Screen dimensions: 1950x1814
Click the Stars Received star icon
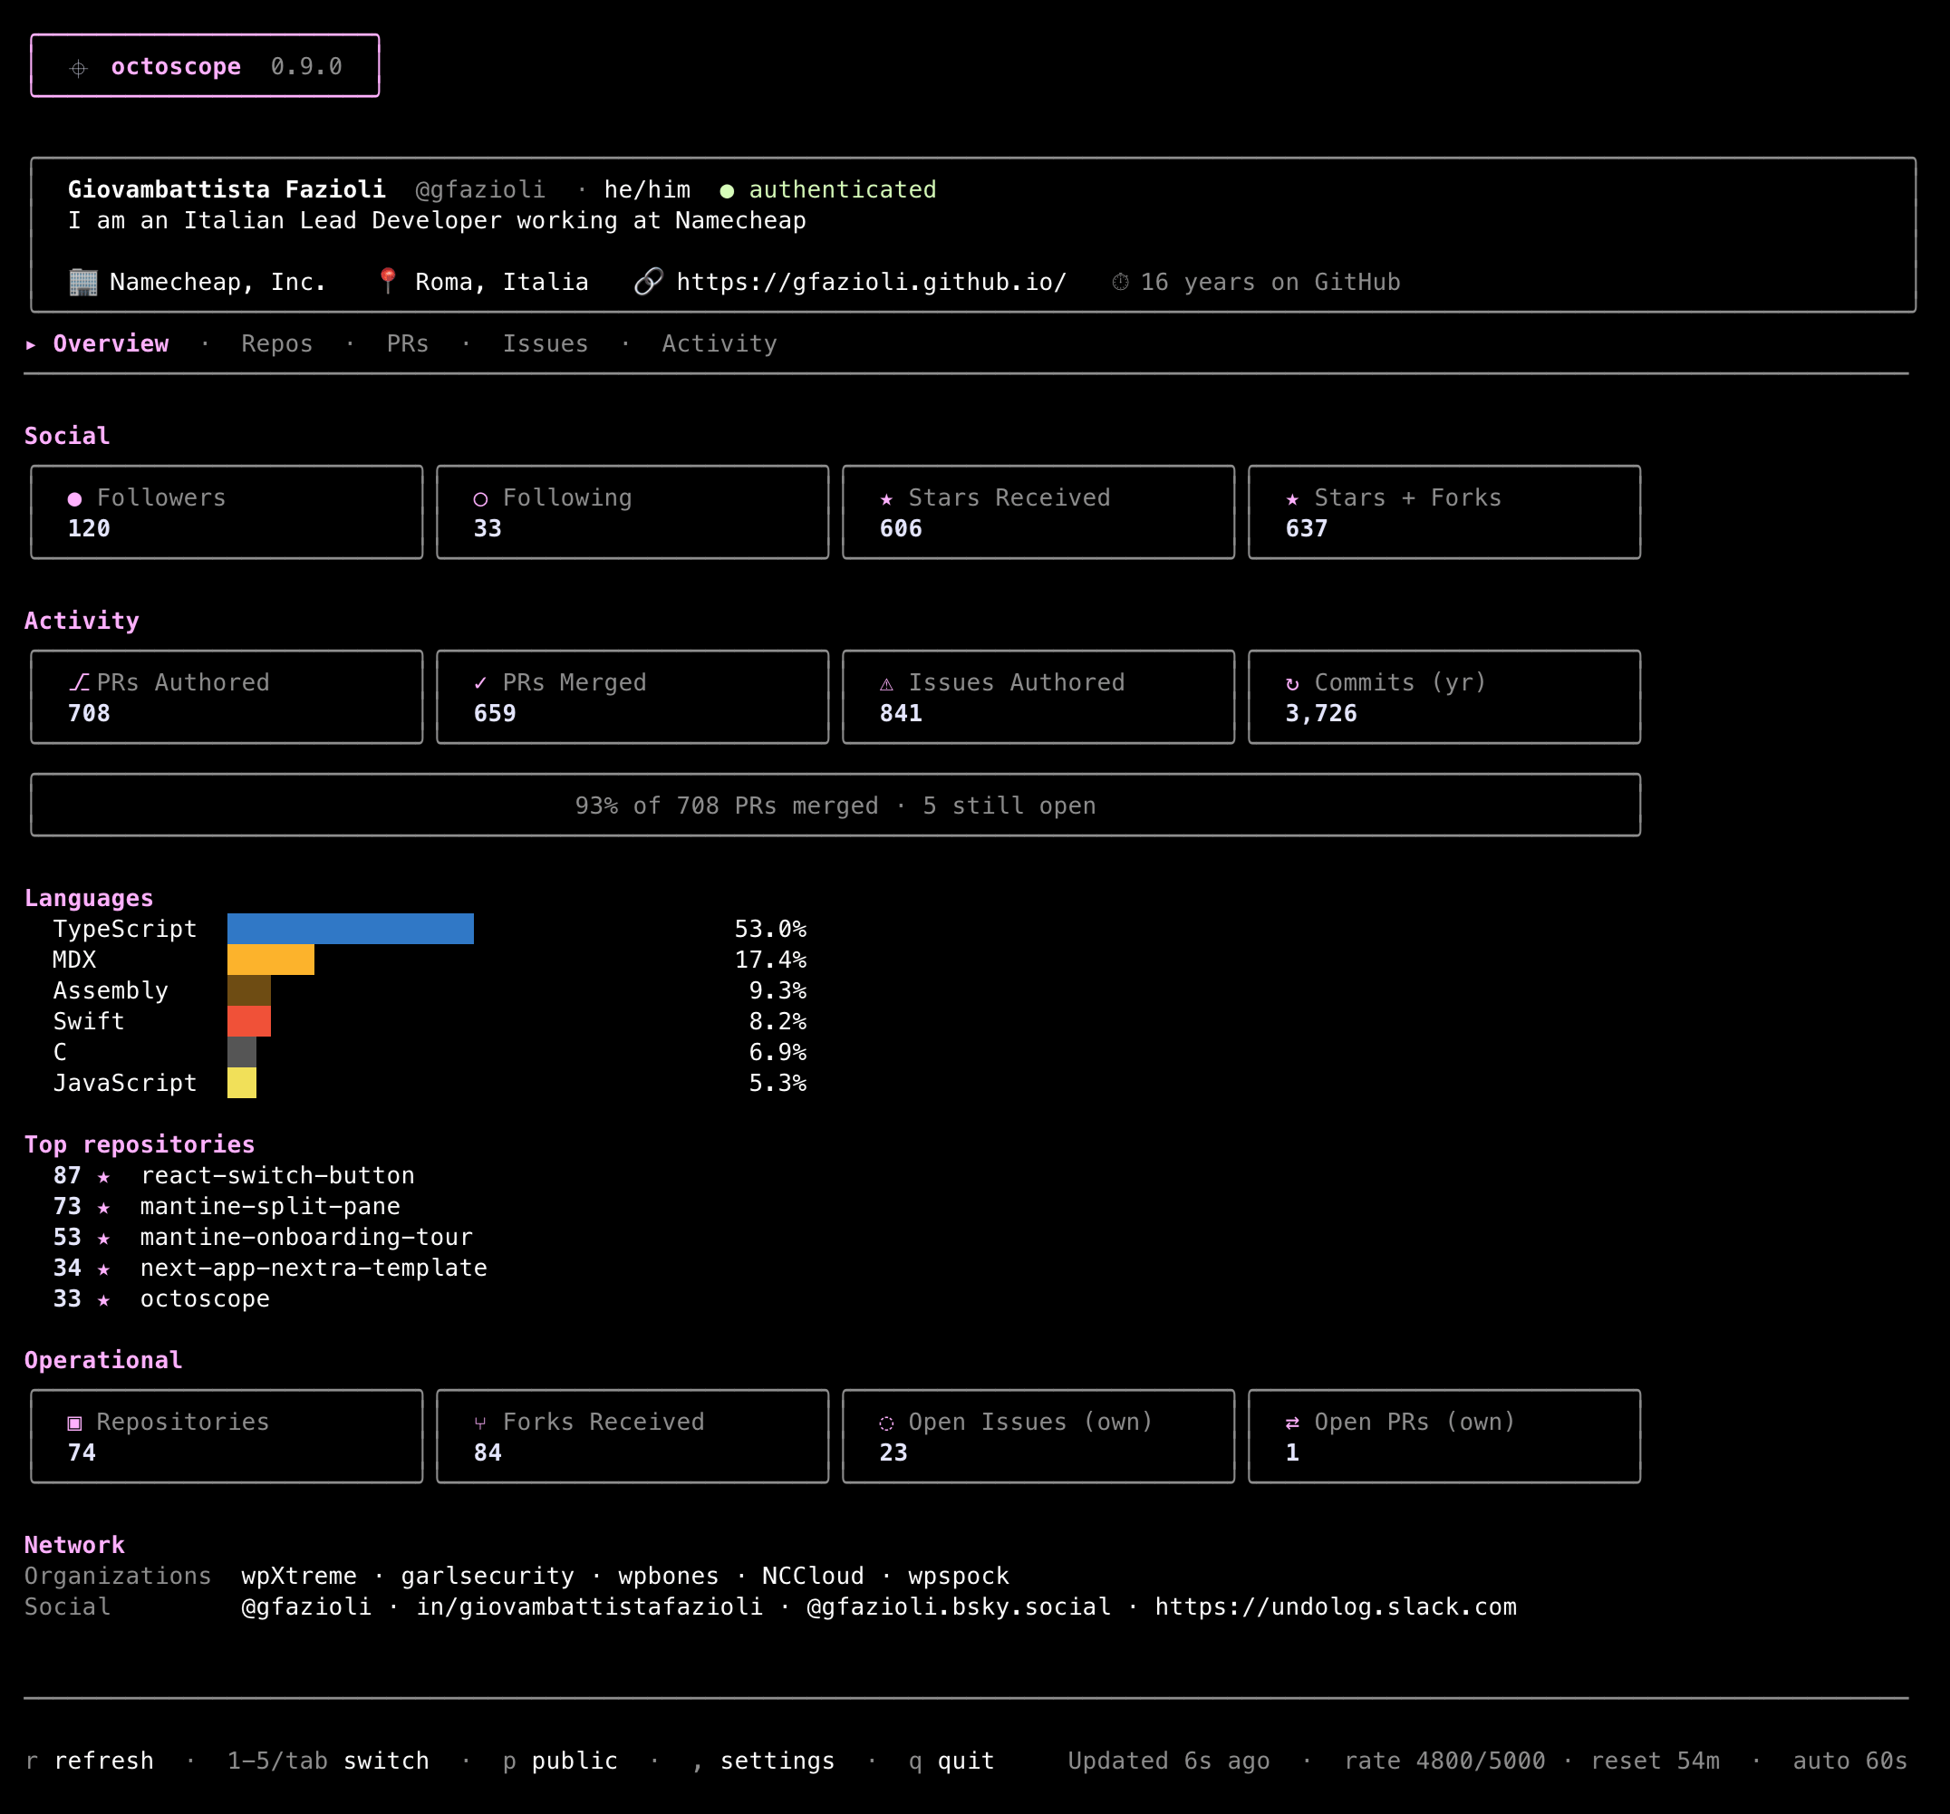pyautogui.click(x=887, y=498)
